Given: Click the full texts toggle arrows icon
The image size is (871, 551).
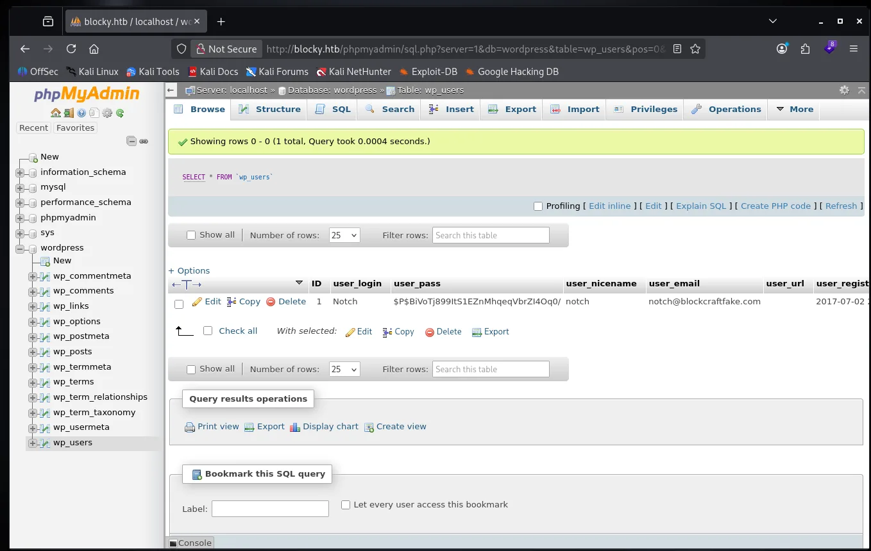Looking at the screenshot, I should pyautogui.click(x=187, y=284).
